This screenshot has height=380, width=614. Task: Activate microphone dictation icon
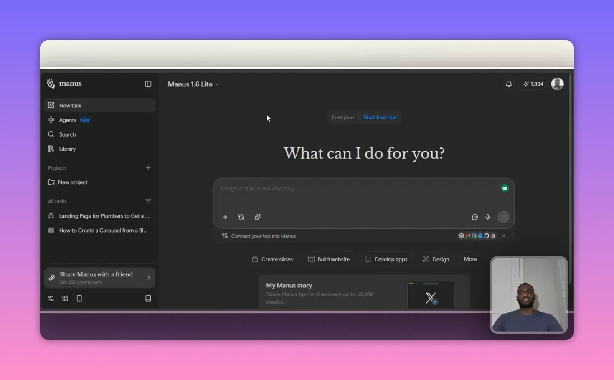(487, 217)
